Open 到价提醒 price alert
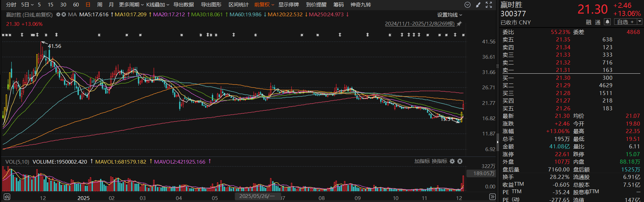Viewport: 644px width, 202px height. click(x=316, y=5)
